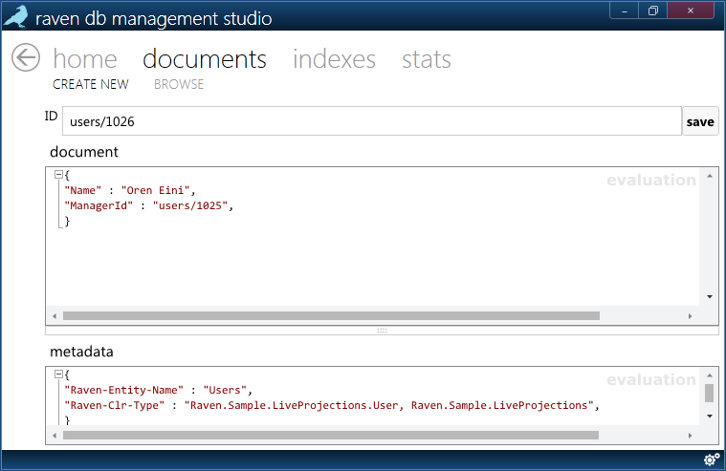Collapse the document JSON root node
The width and height of the screenshot is (726, 471).
pos(58,175)
